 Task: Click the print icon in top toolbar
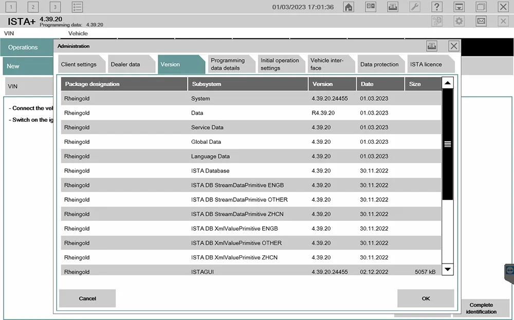point(392,7)
